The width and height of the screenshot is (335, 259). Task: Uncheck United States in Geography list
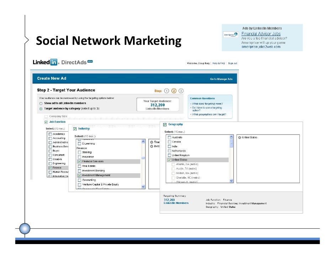169,160
